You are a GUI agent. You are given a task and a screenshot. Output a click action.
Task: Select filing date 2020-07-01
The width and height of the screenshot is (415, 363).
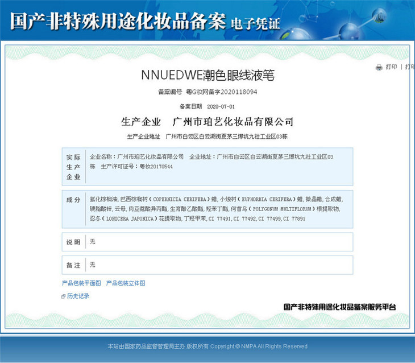221,106
